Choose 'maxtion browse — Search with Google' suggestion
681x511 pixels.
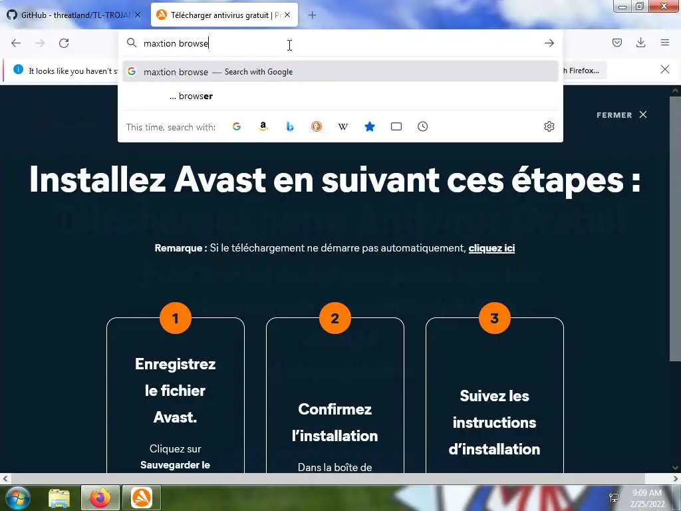coord(340,72)
